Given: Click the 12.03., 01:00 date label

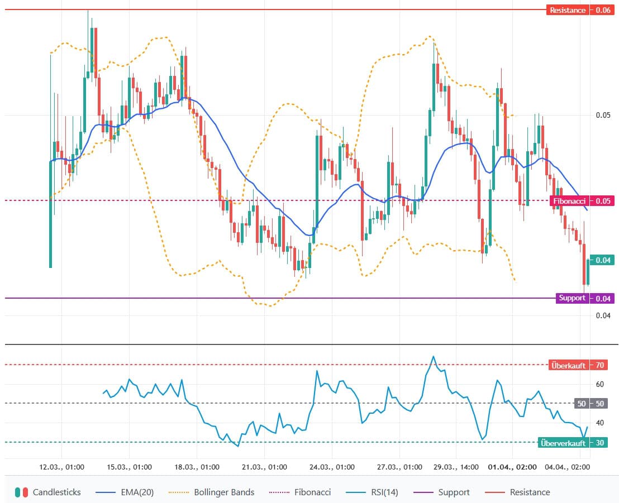Looking at the screenshot, I should pos(61,467).
